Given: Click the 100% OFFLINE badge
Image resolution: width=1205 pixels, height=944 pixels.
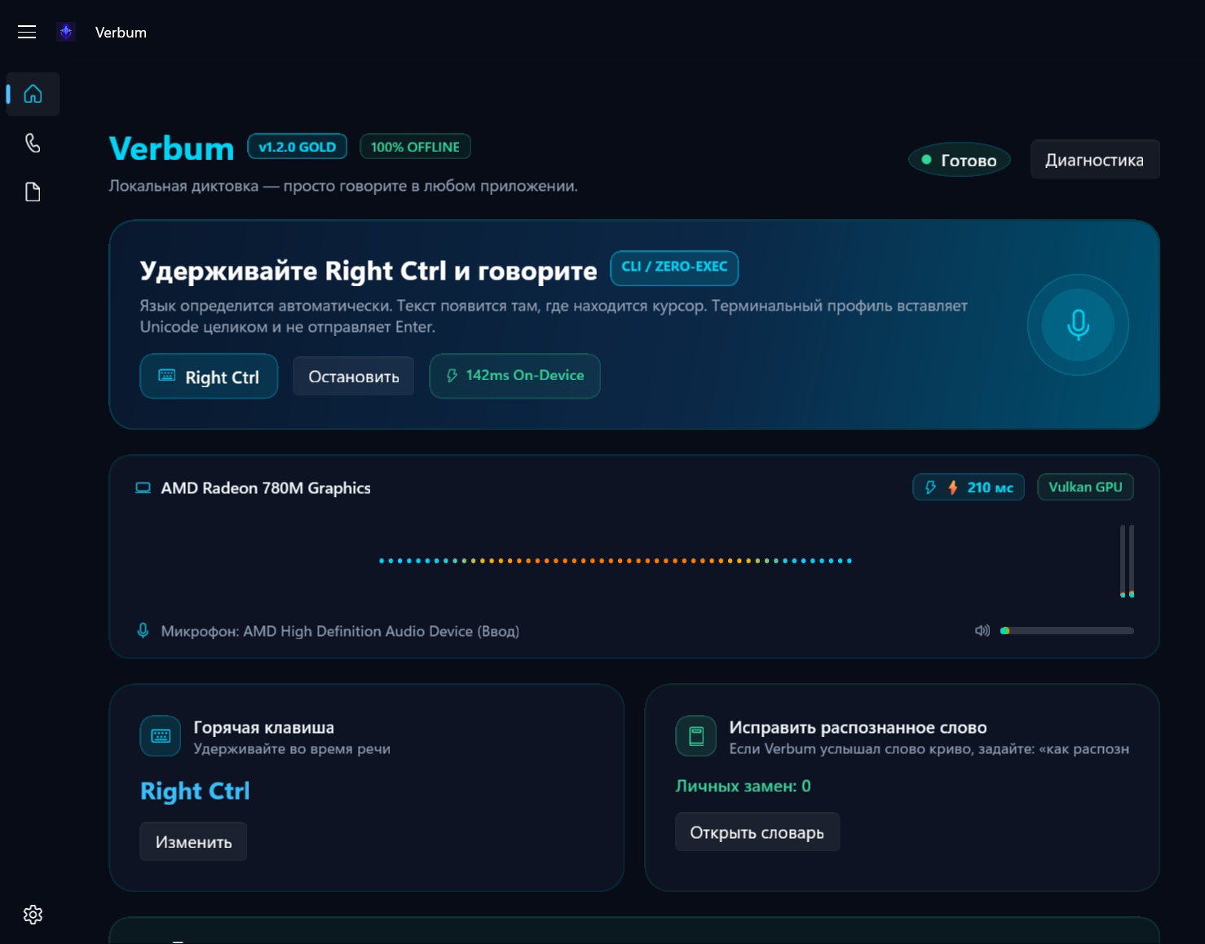Looking at the screenshot, I should [x=416, y=147].
